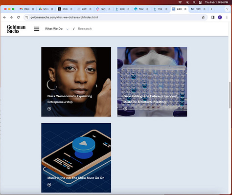The width and height of the screenshot is (232, 195).
Task: Switch to the The tab
Action: [x=160, y=9]
